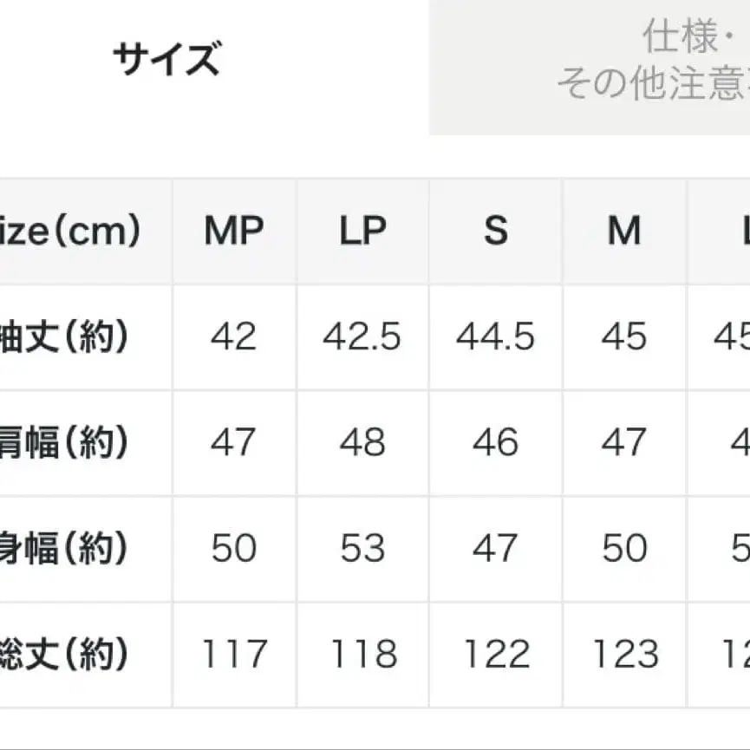Select the 身幅(約) row label

coord(69,548)
